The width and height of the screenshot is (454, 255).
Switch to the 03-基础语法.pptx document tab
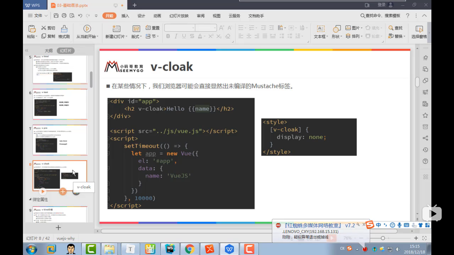tap(87, 5)
